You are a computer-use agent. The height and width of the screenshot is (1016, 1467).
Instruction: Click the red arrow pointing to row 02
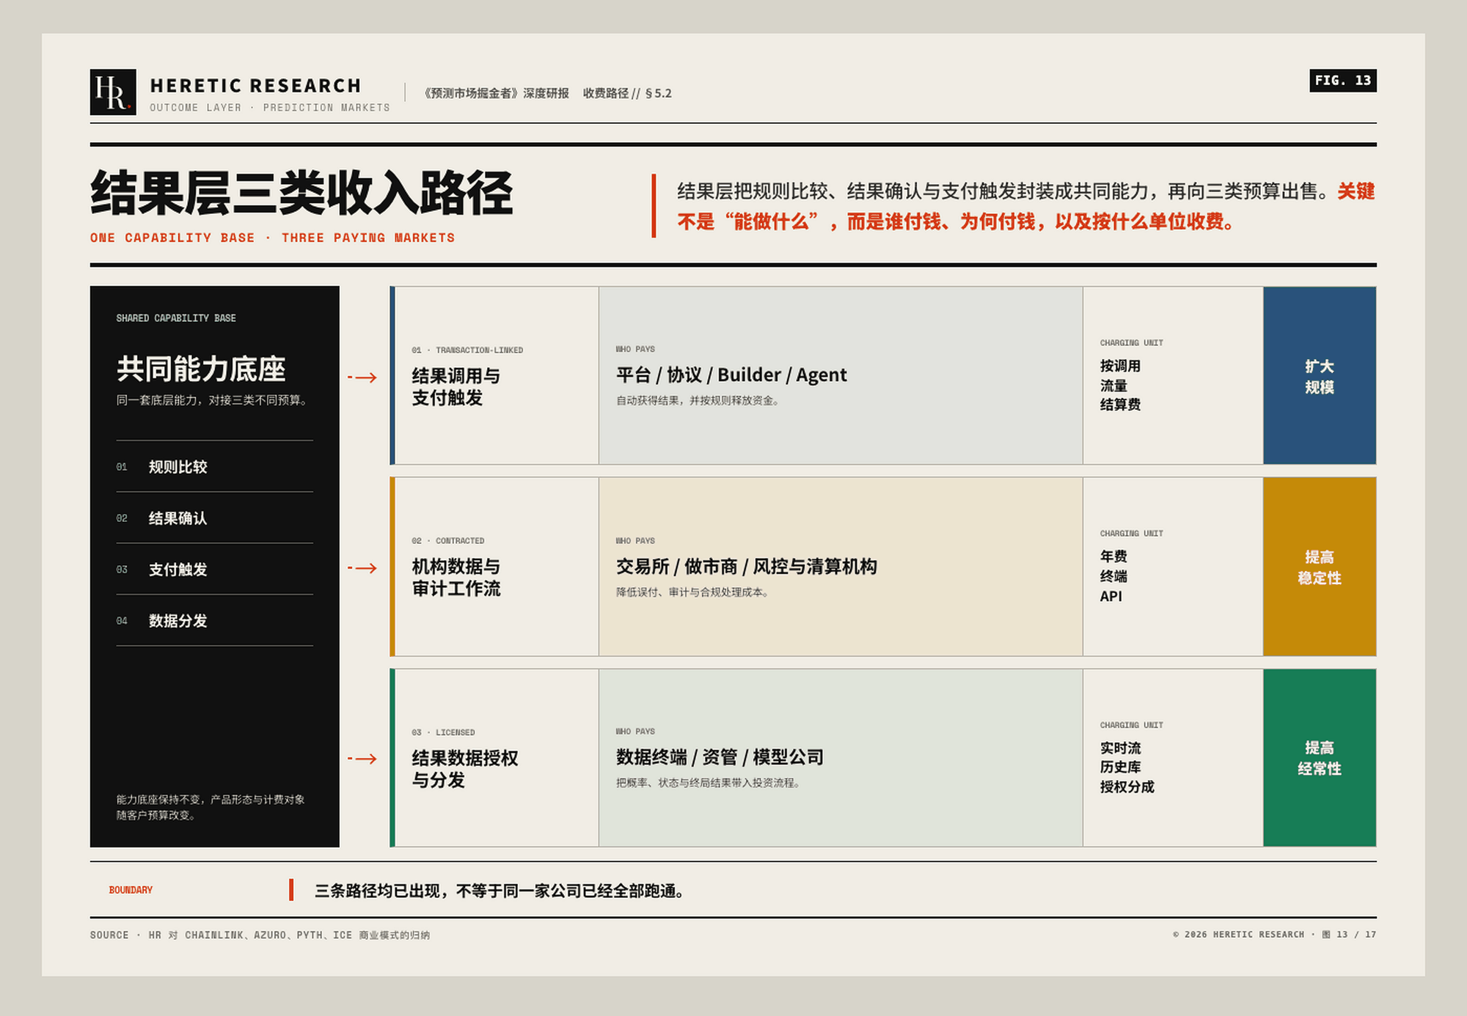tap(362, 568)
